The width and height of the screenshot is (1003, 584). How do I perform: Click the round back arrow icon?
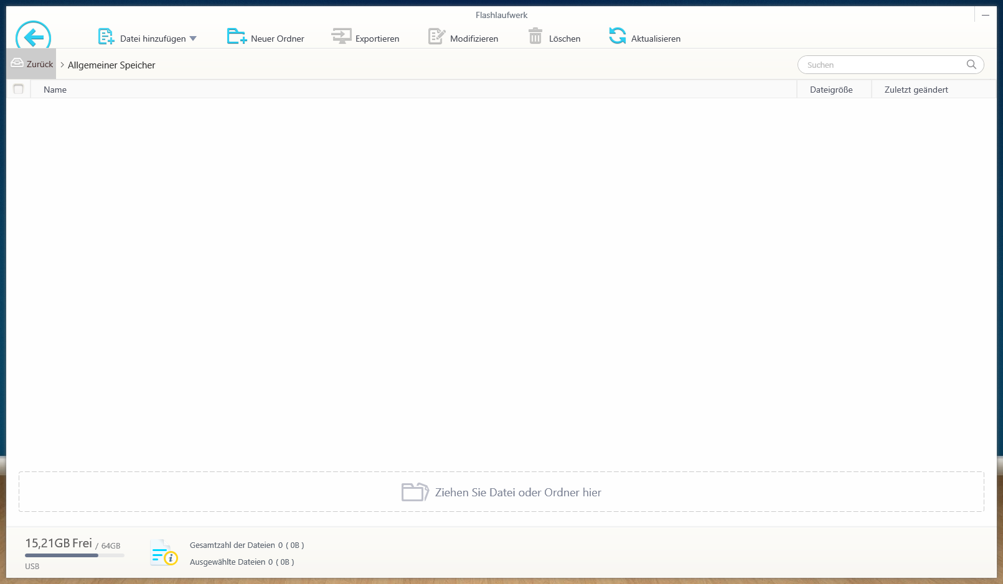coord(33,37)
